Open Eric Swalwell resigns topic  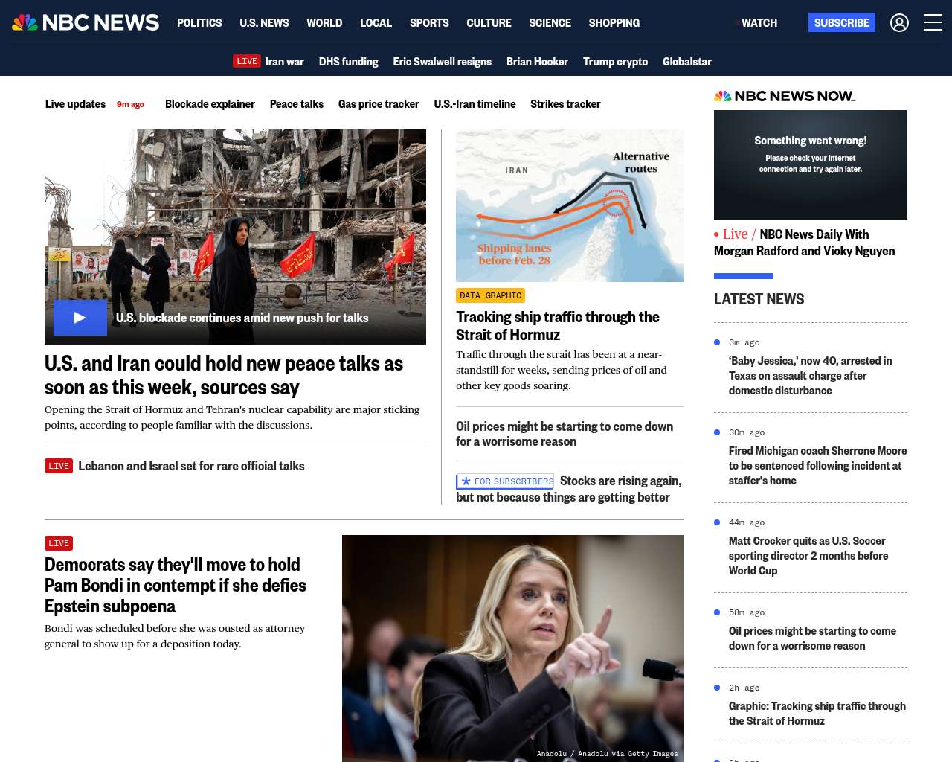point(442,62)
